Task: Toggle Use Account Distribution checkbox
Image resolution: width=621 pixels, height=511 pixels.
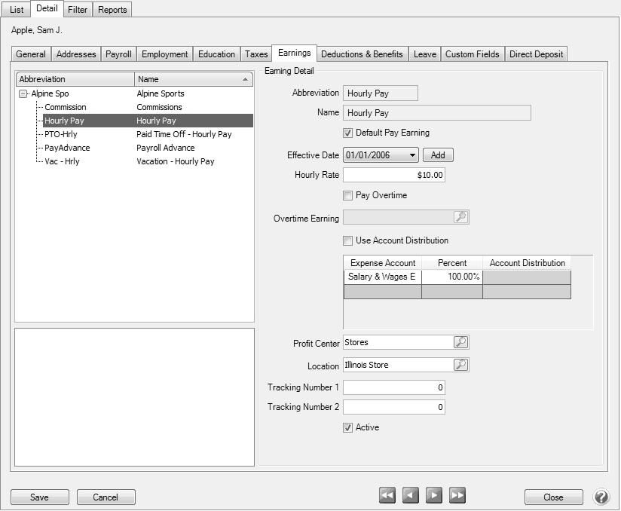Action: click(x=347, y=241)
